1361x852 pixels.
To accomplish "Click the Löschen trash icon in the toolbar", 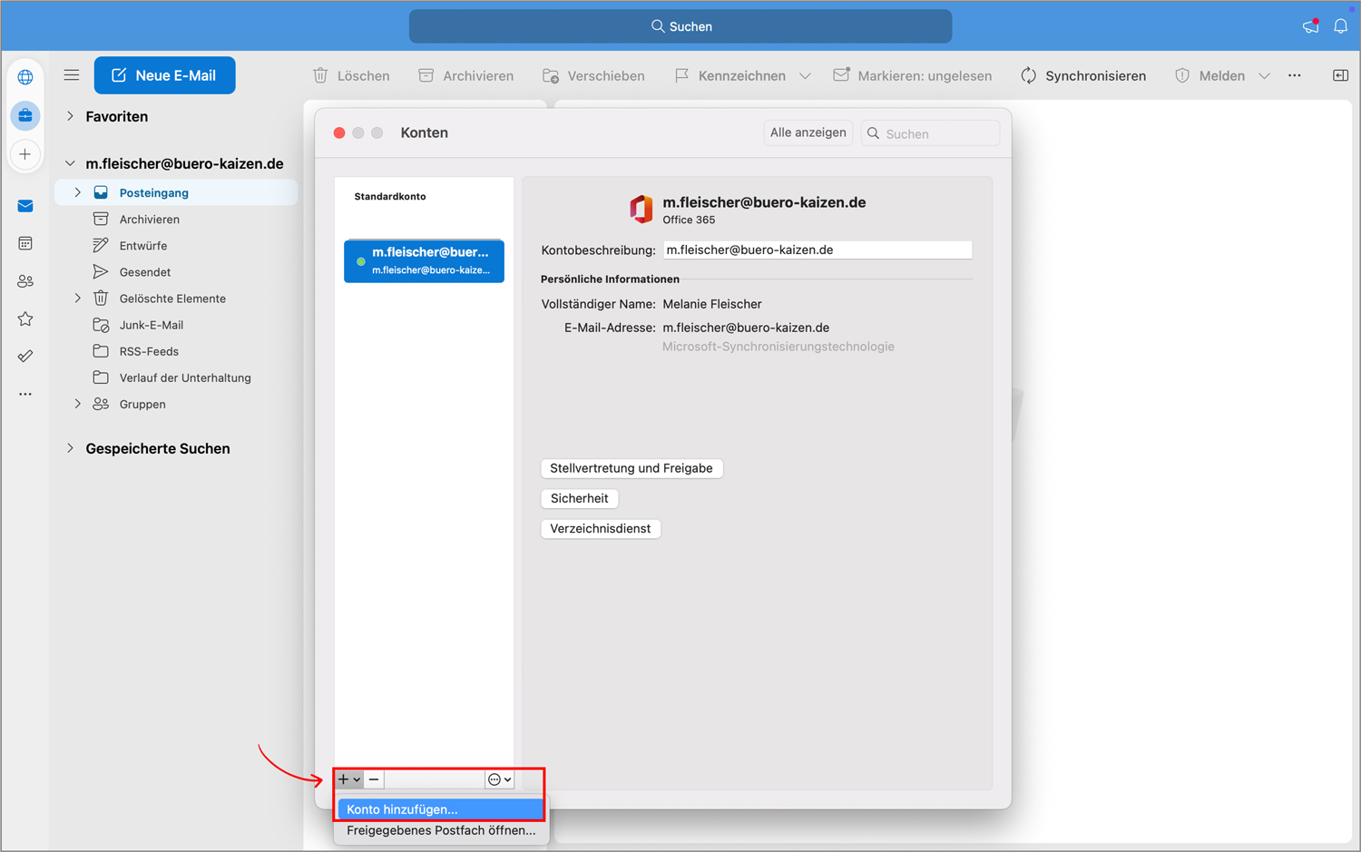I will (x=320, y=75).
